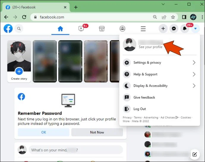Open the Chrome three-dot menu
This screenshot has height=162, width=205.
coord(202,17)
